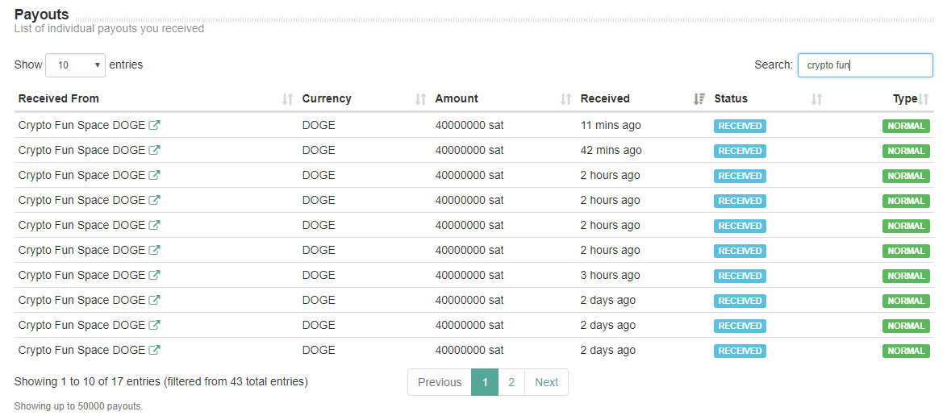Focus the Search input field
The height and width of the screenshot is (420, 947).
(x=865, y=65)
